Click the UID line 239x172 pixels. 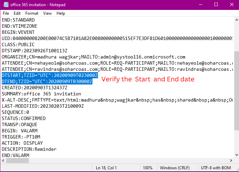pos(117,38)
